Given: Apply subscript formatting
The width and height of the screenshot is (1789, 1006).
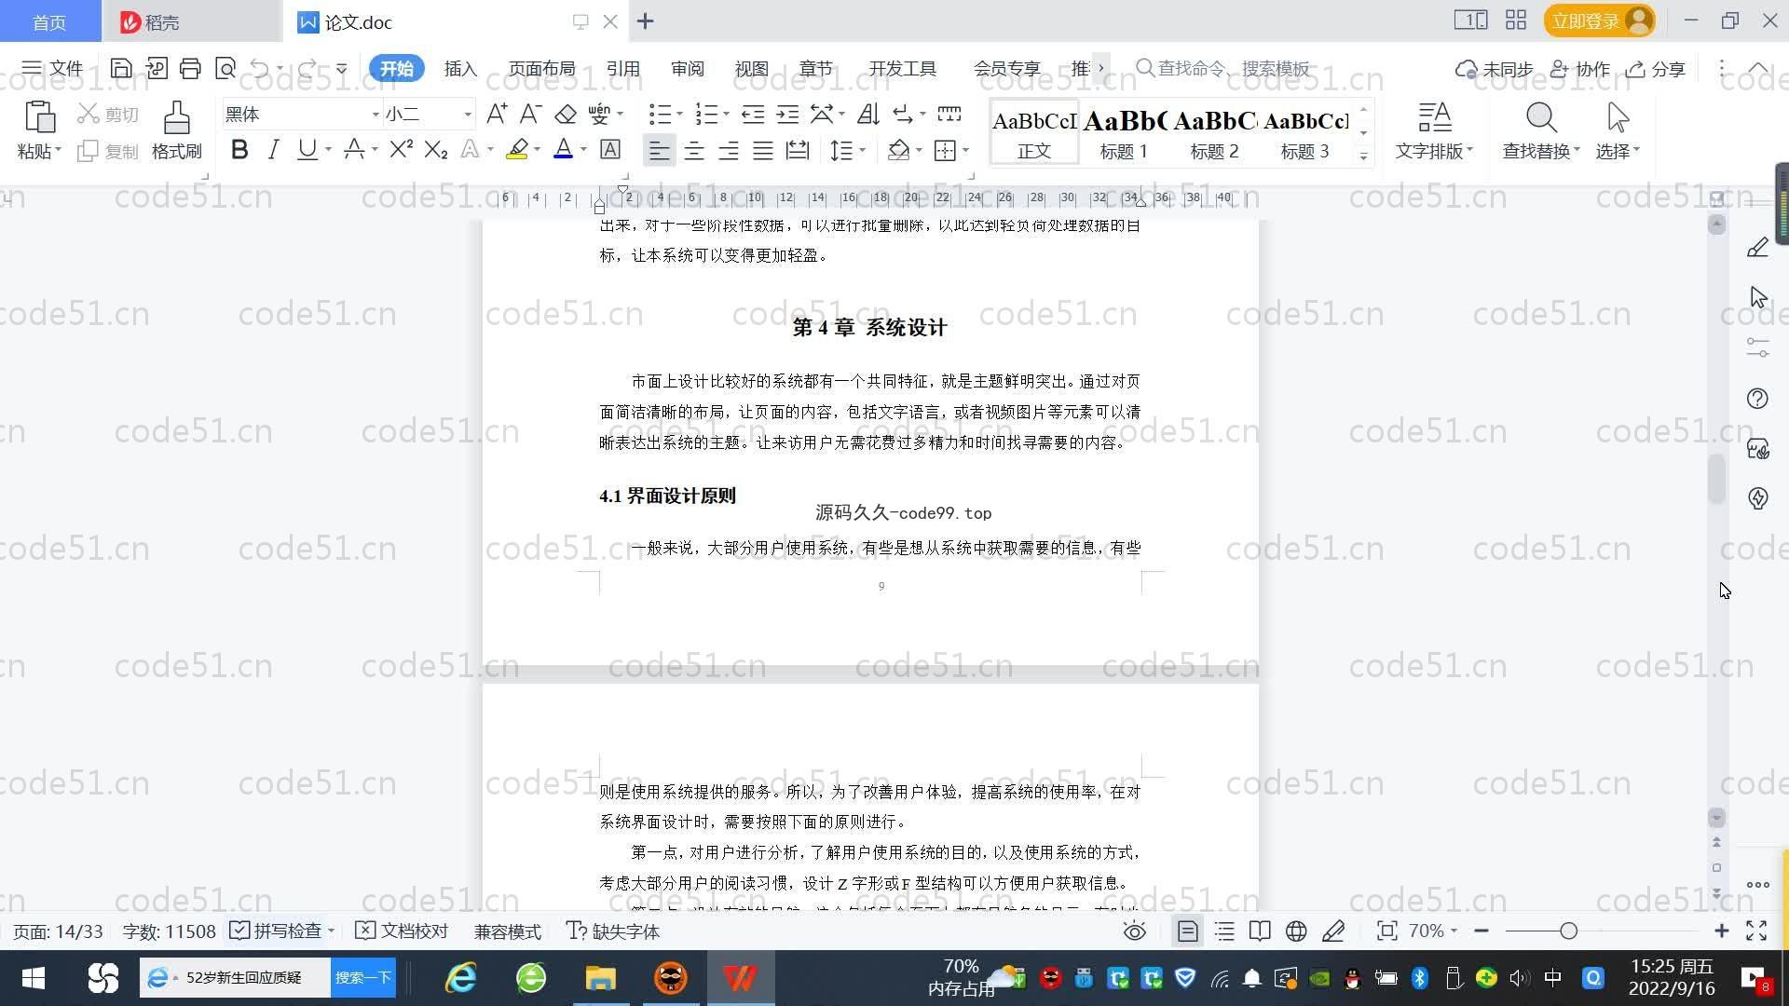Looking at the screenshot, I should 435,150.
